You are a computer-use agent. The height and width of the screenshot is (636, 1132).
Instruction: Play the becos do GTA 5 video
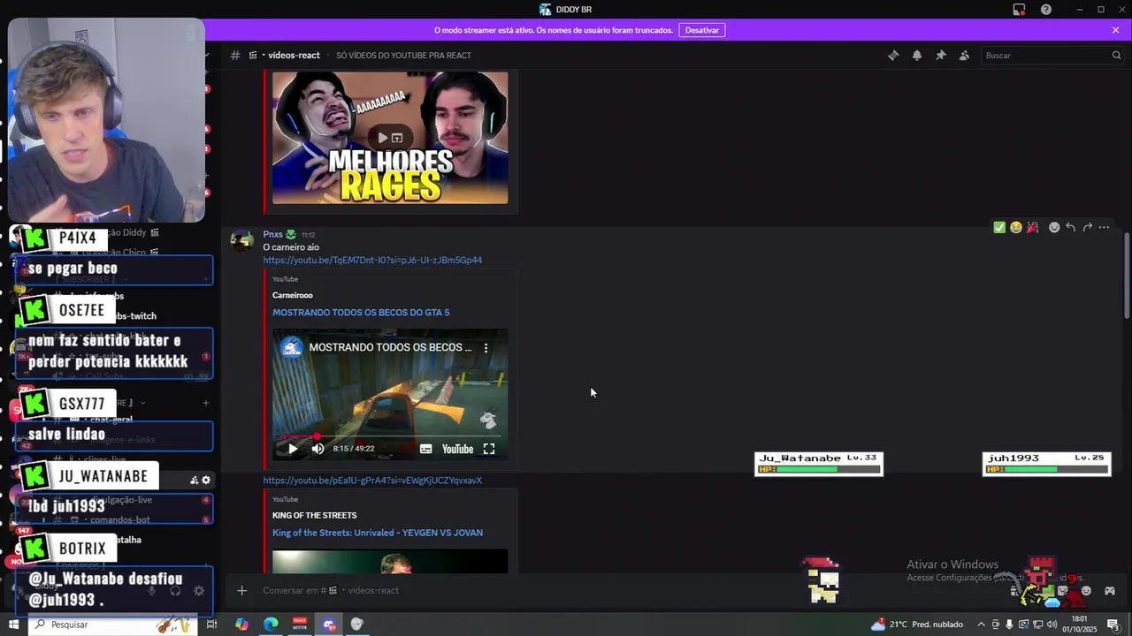click(x=293, y=449)
